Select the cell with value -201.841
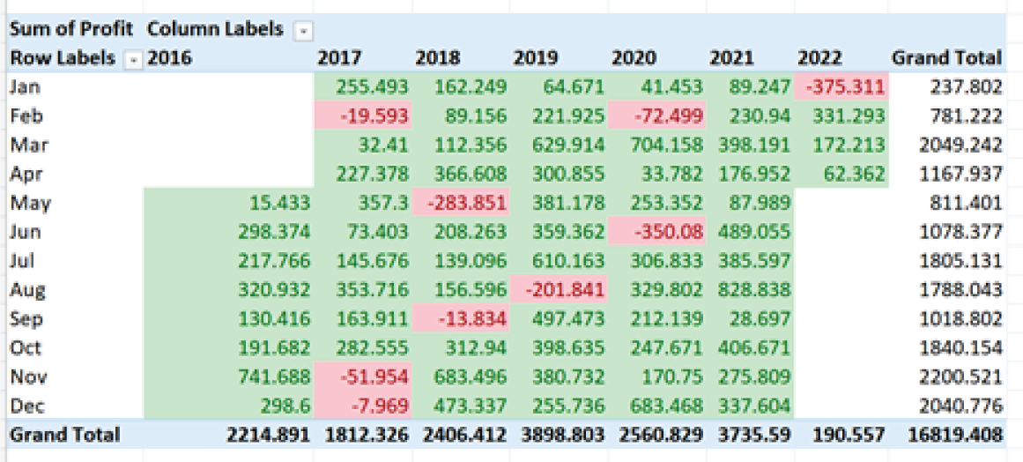This screenshot has height=462, width=1023. pos(560,290)
